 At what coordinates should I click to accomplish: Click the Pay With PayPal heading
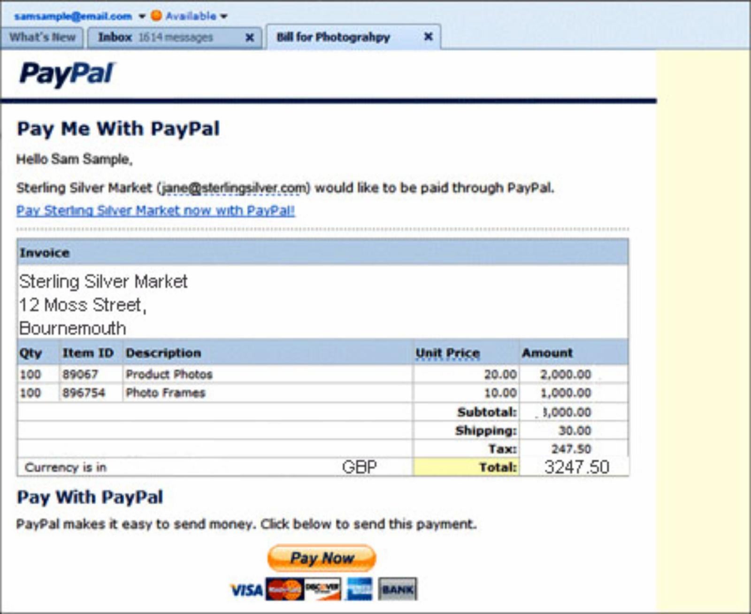[90, 497]
